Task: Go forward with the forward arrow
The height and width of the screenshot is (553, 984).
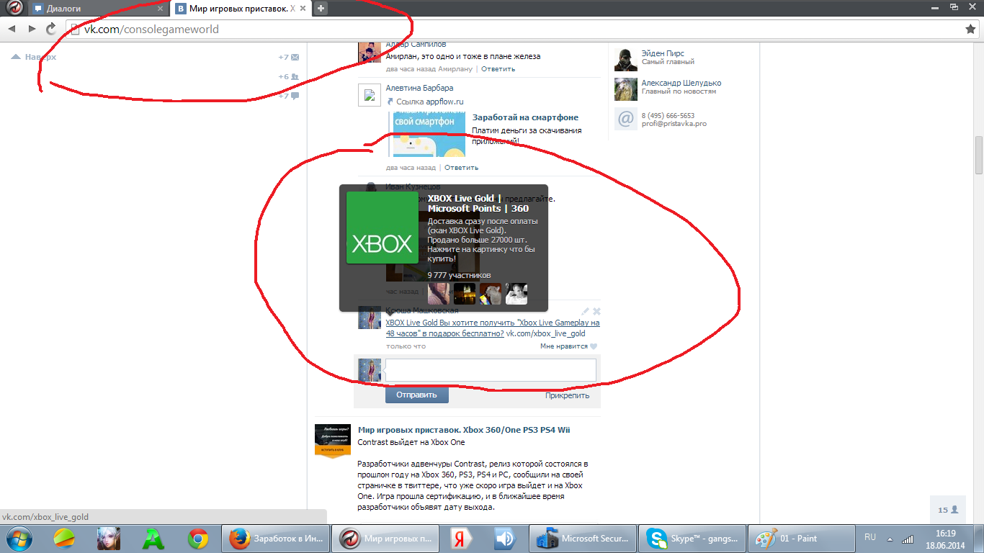Action: [32, 29]
